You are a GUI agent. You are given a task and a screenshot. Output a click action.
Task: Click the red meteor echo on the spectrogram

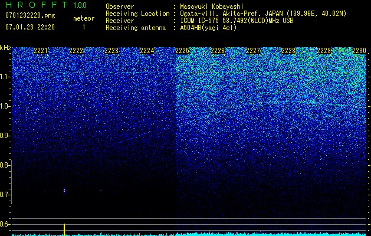(x=64, y=191)
